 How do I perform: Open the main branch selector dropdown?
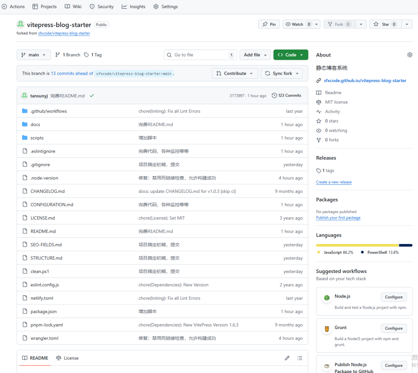coord(34,55)
